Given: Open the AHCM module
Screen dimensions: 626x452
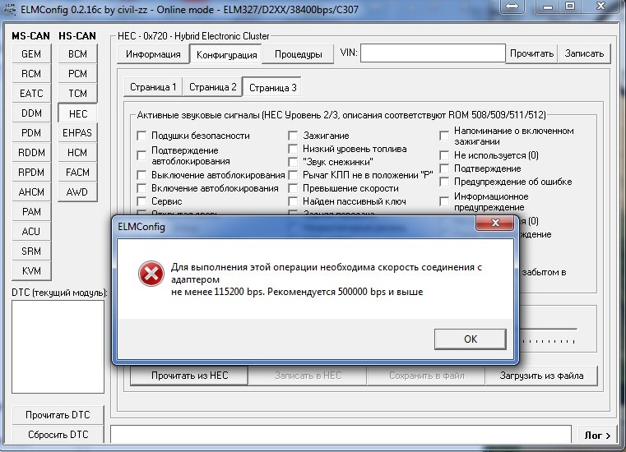Looking at the screenshot, I should pyautogui.click(x=31, y=192).
